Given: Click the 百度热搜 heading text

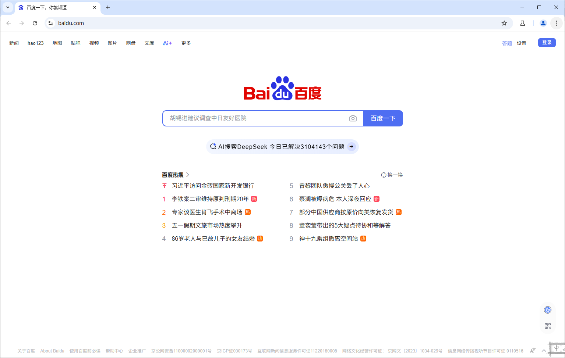Looking at the screenshot, I should [173, 175].
